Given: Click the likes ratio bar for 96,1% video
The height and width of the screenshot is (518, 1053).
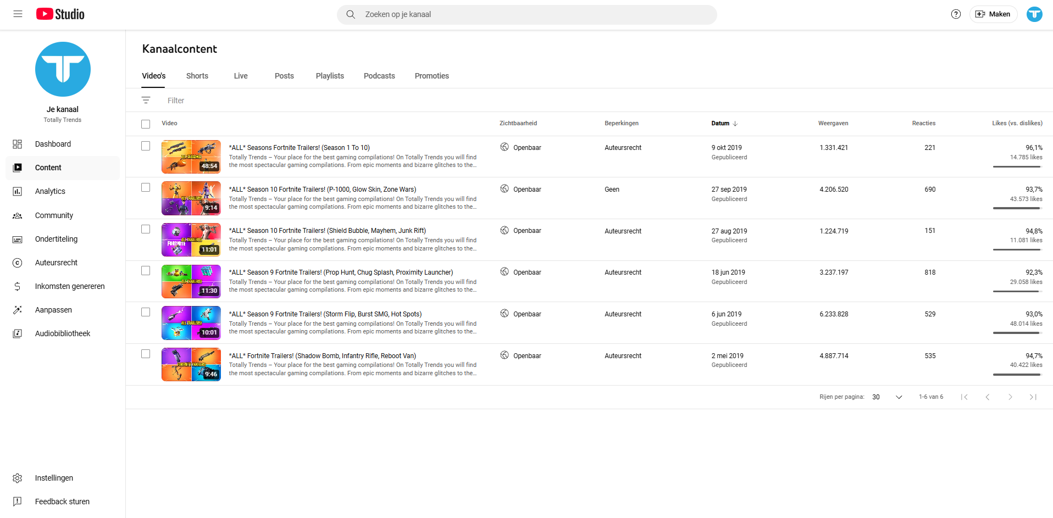Looking at the screenshot, I should (1017, 166).
